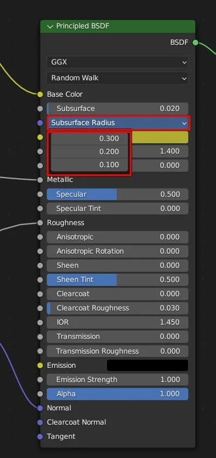This screenshot has width=216, height=458.
Task: Open the Random Walk subsurface method dropdown
Action: 117,78
